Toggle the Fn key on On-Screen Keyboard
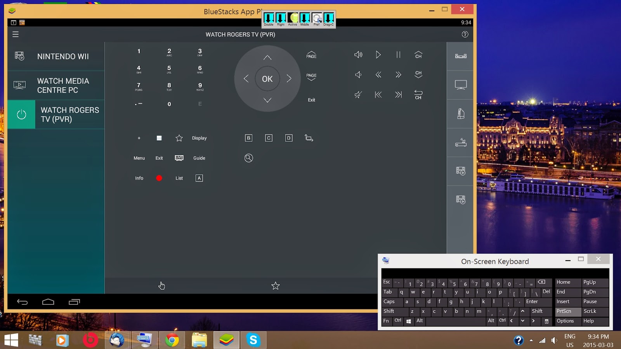 (x=386, y=321)
